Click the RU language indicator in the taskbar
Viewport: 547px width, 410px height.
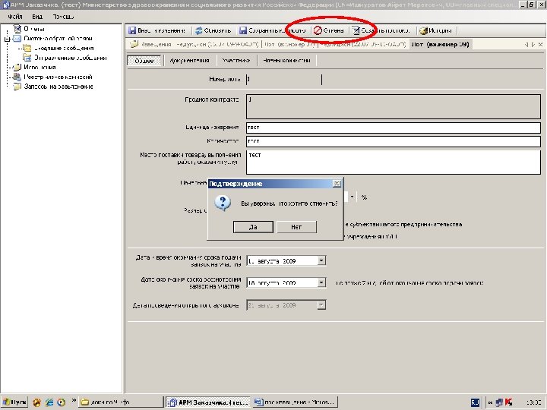coord(475,402)
